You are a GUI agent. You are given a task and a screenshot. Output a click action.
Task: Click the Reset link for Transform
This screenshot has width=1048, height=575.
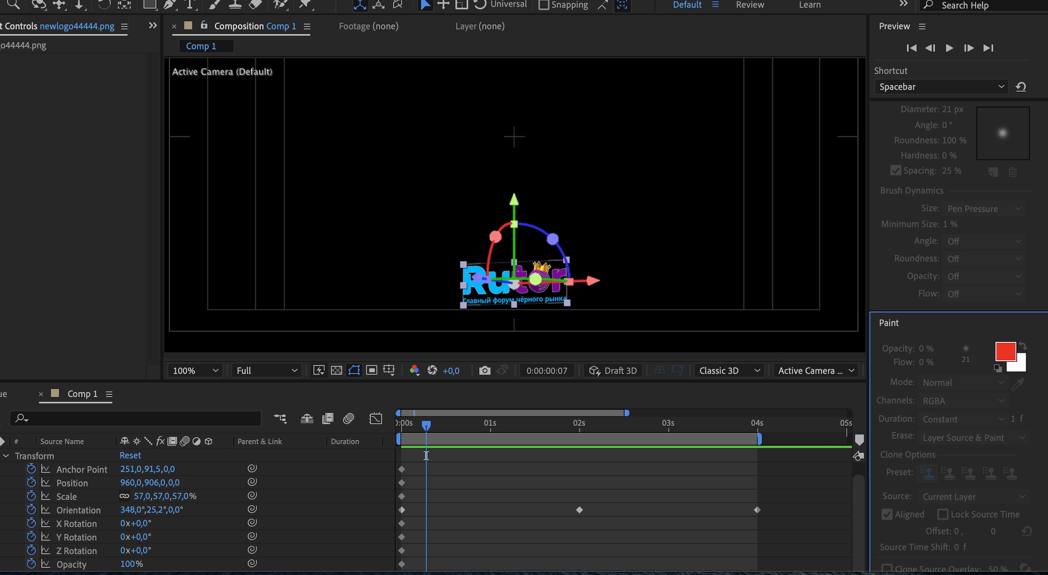pyautogui.click(x=130, y=455)
